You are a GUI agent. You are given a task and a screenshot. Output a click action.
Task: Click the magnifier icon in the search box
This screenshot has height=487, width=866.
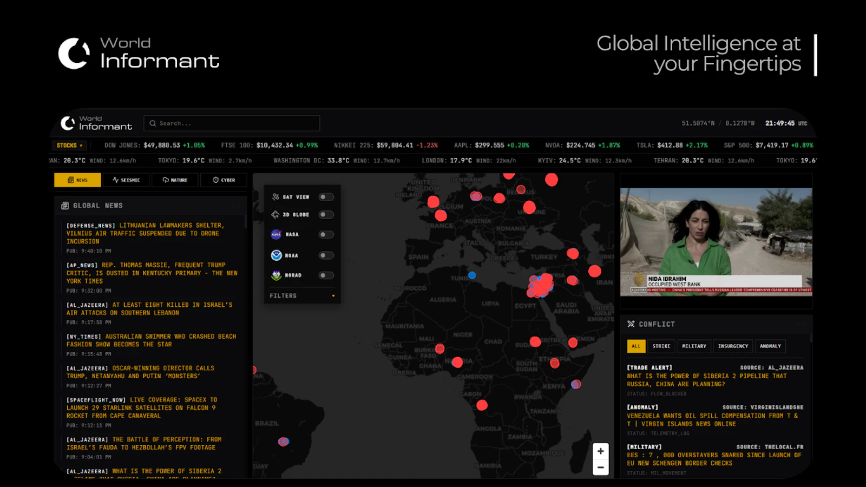pyautogui.click(x=153, y=123)
